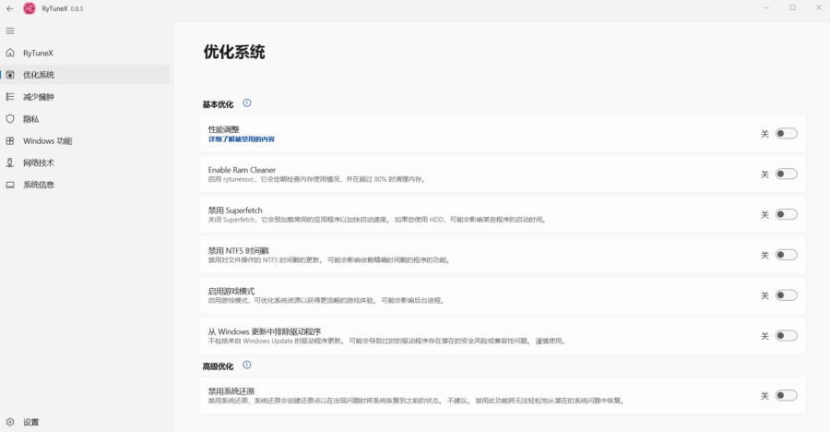Open the 详细了解被禁用的内容 link

click(242, 139)
